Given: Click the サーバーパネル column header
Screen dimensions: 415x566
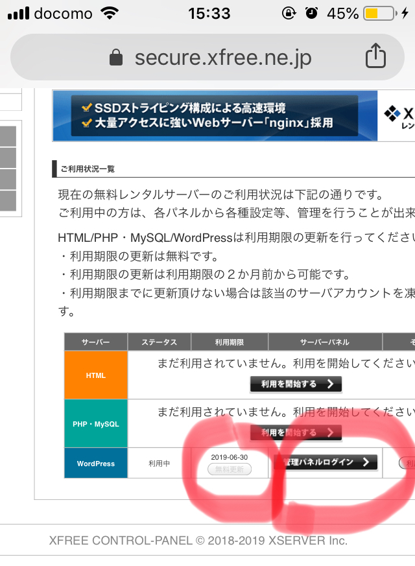Looking at the screenshot, I should coord(325,342).
